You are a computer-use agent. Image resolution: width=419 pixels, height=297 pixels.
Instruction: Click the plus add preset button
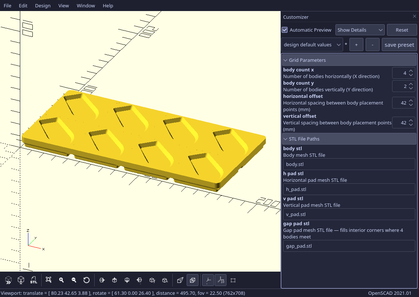356,45
